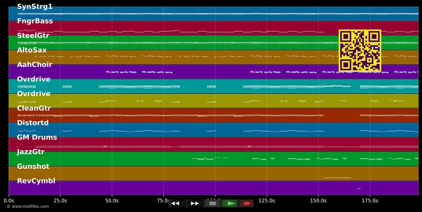Click the 125.0s time axis label
The image size is (422, 212).
(267, 201)
